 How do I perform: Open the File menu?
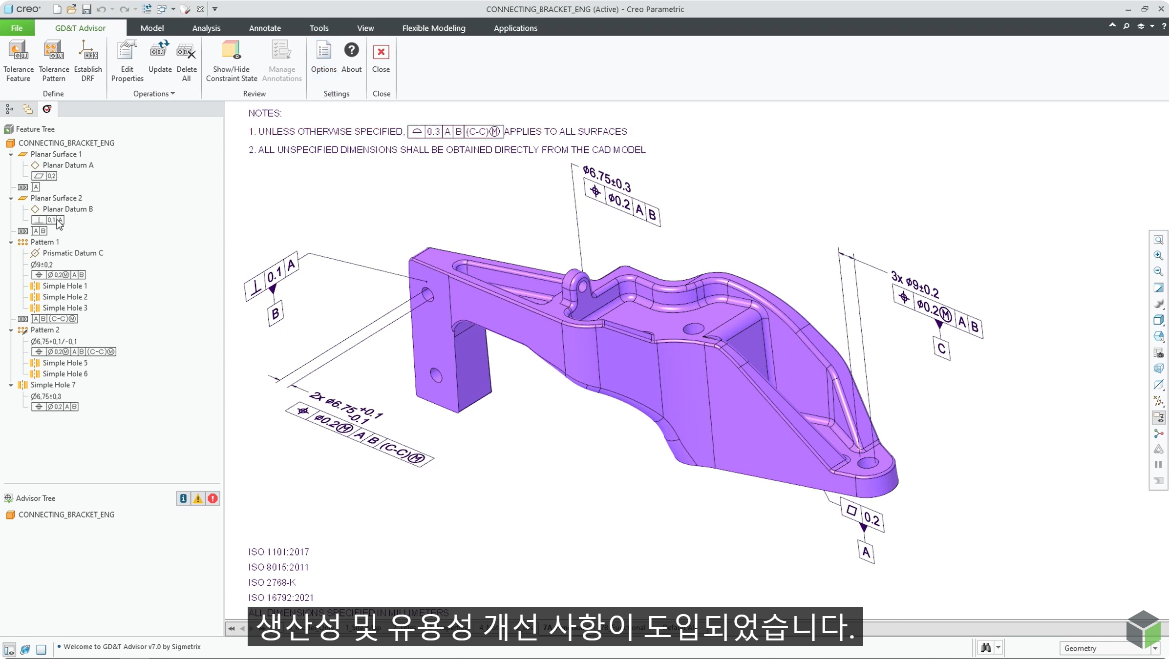coord(17,28)
